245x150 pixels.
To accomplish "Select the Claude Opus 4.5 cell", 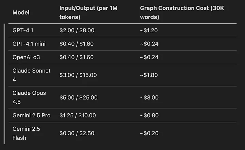I will pos(29,97).
